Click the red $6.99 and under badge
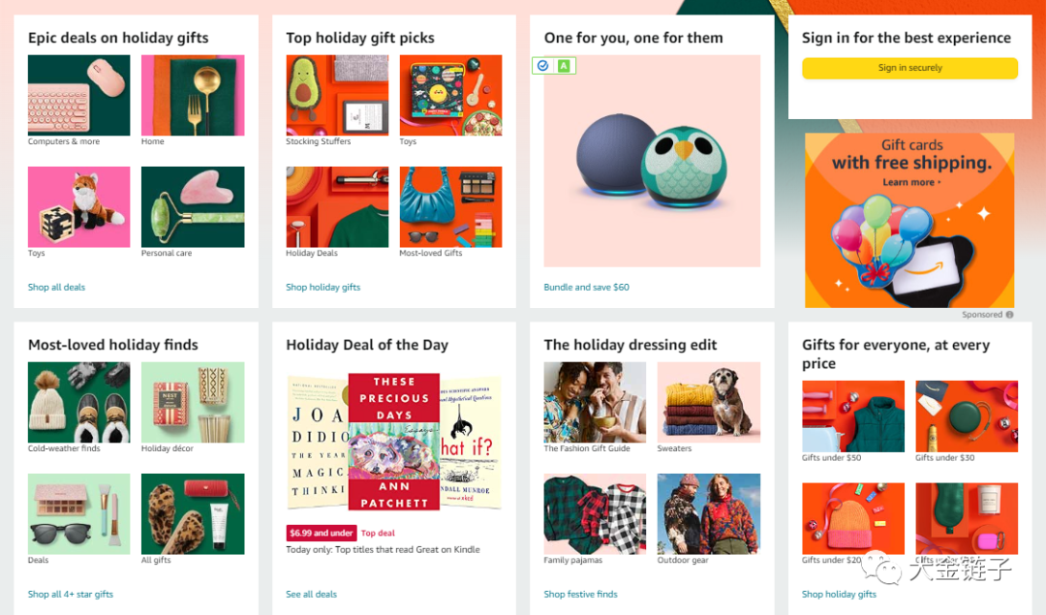1046x615 pixels. [321, 533]
